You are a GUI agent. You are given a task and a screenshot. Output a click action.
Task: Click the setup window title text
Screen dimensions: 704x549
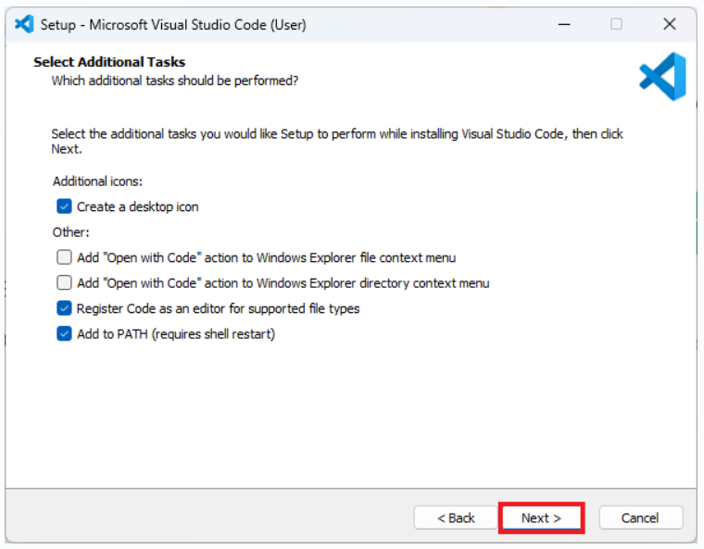(x=173, y=25)
